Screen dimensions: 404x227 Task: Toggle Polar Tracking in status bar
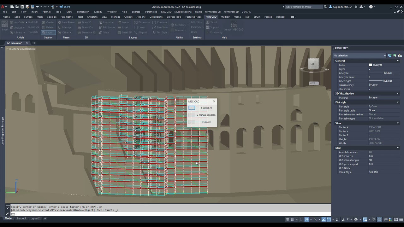click(x=306, y=219)
